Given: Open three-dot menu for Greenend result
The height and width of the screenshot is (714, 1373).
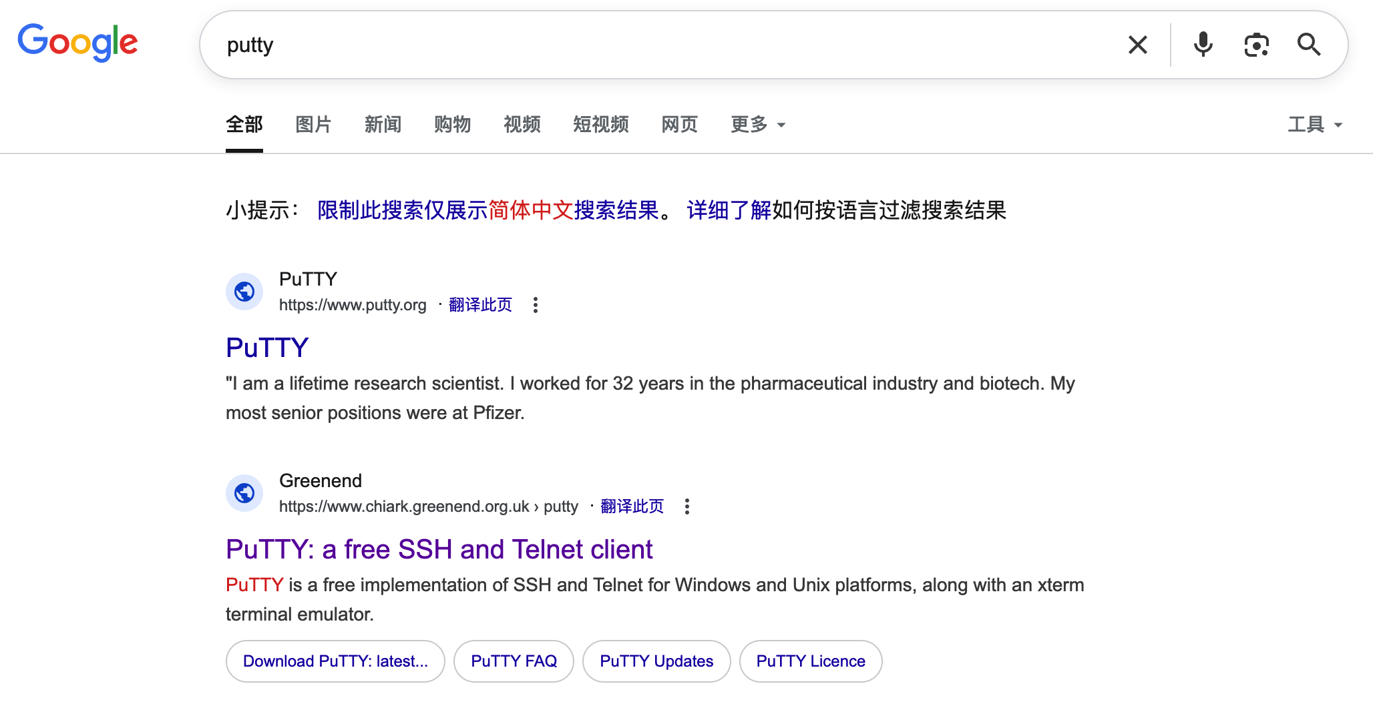Looking at the screenshot, I should tap(686, 506).
